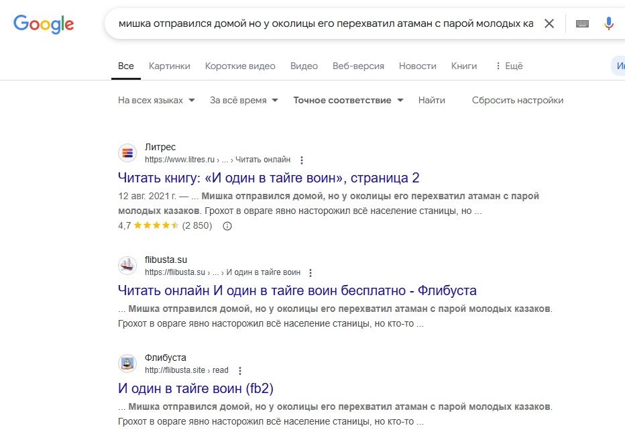This screenshot has width=625, height=438.
Task: Open three-dot menu for flibusta.site result
Action: point(240,371)
